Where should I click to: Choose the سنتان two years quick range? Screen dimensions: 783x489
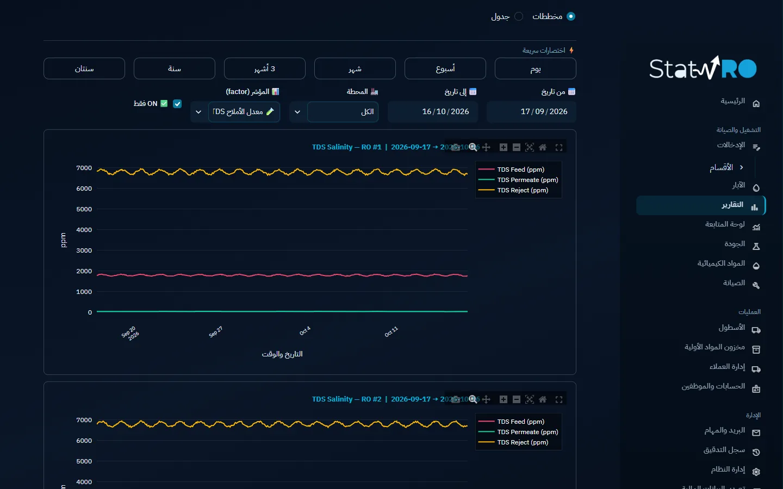point(84,68)
